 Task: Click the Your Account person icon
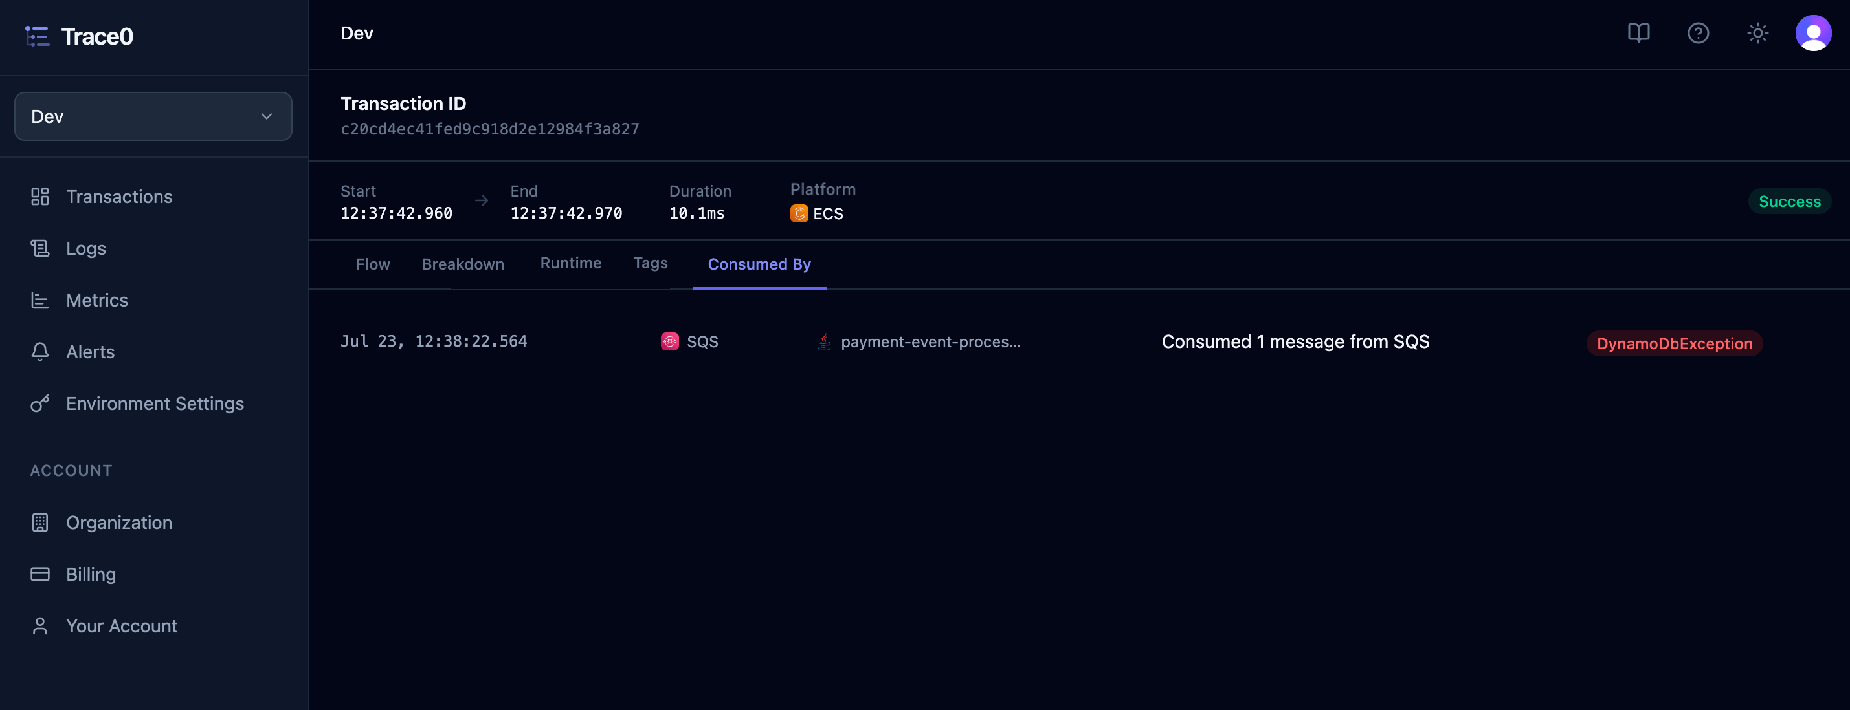tap(40, 625)
